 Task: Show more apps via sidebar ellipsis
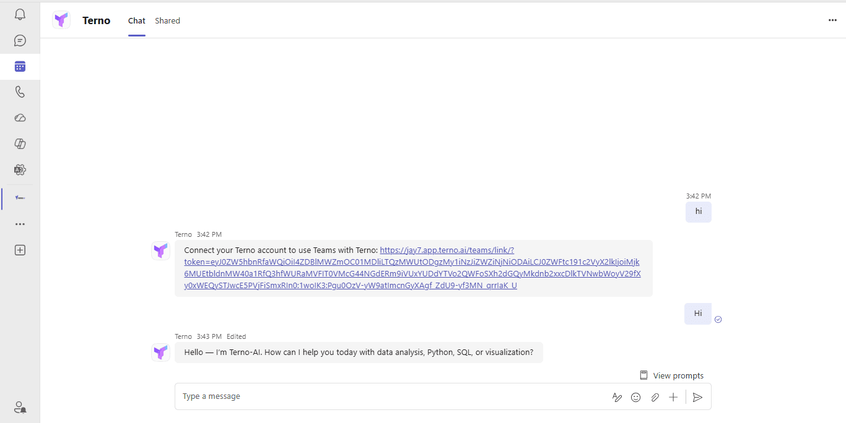(x=20, y=224)
